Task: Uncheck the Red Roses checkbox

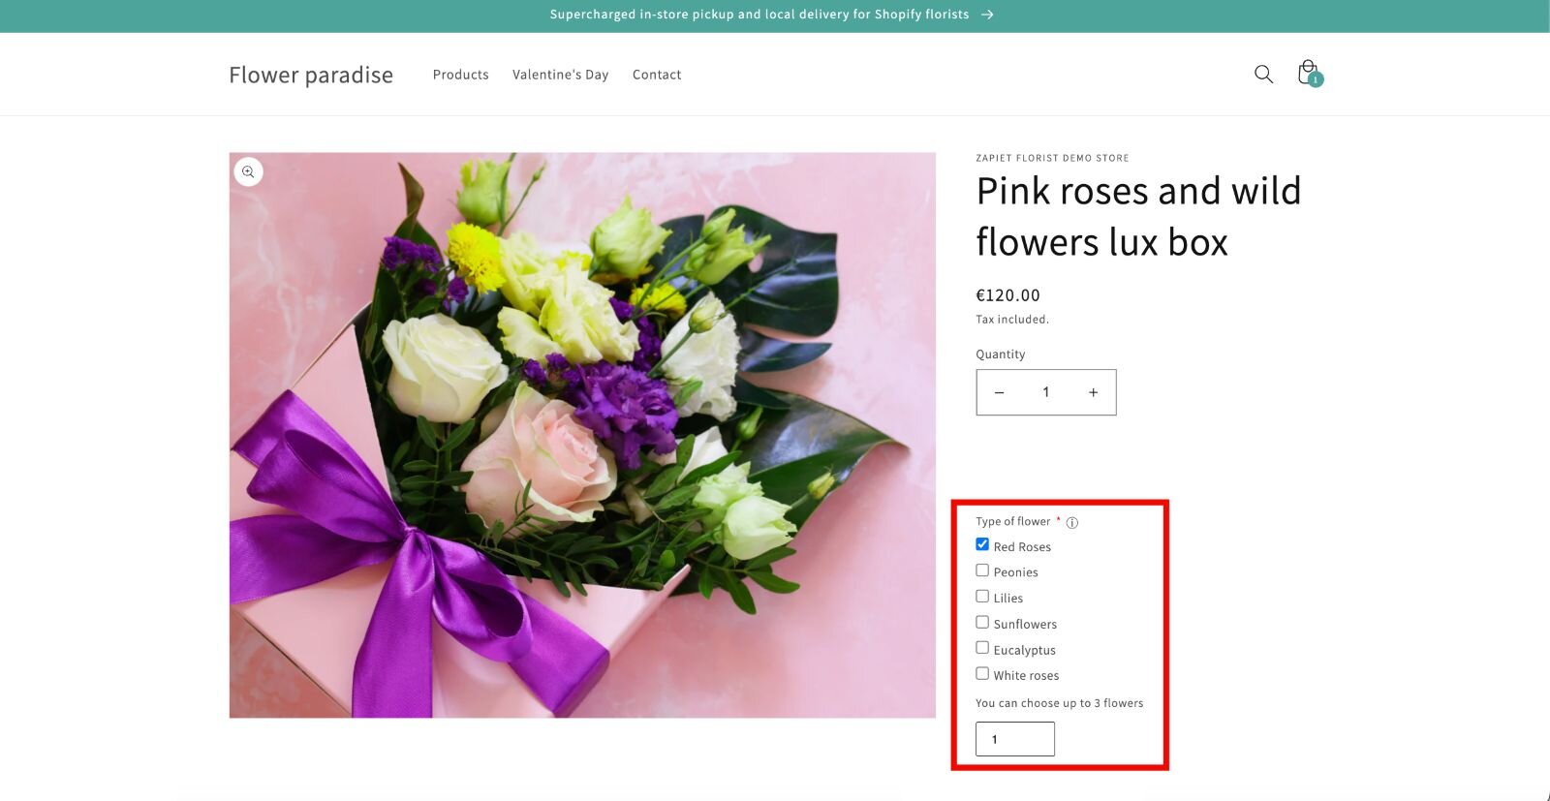Action: [982, 544]
